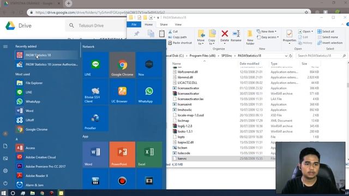Screen dimensions: 349x196
Task: Click Program Files (x86) in breadcrumb
Action: pos(202,56)
